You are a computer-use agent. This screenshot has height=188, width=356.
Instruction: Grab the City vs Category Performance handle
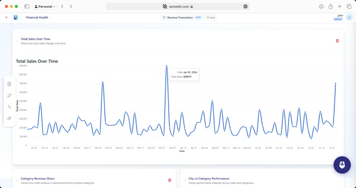pyautogui.click(x=185, y=181)
